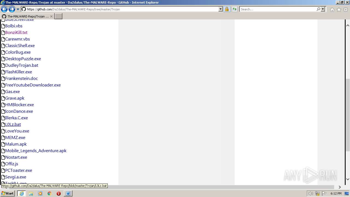Click the vertical scrollbar down arrow
350x197 pixels.
tap(348, 179)
